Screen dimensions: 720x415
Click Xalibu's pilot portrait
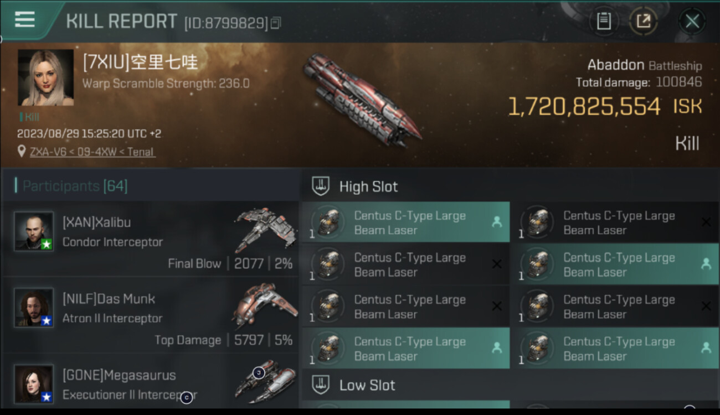tap(34, 231)
